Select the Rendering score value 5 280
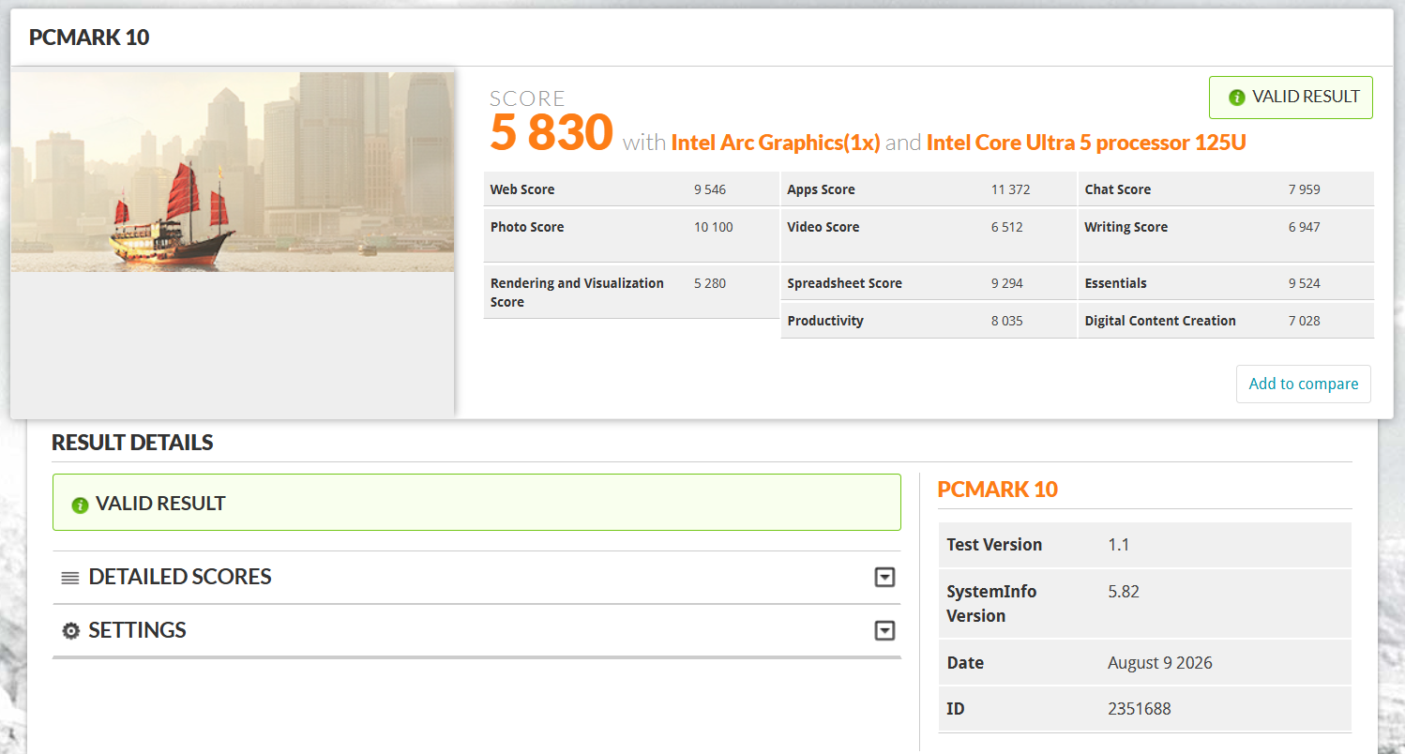This screenshot has height=754, width=1405. [x=710, y=283]
